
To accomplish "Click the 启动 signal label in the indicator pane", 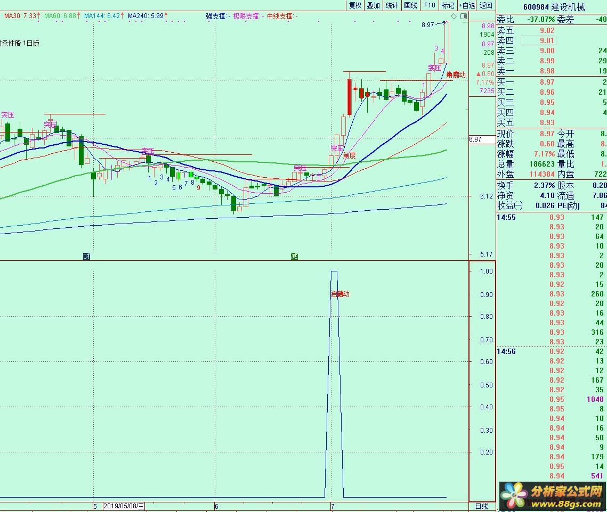I will (x=340, y=294).
